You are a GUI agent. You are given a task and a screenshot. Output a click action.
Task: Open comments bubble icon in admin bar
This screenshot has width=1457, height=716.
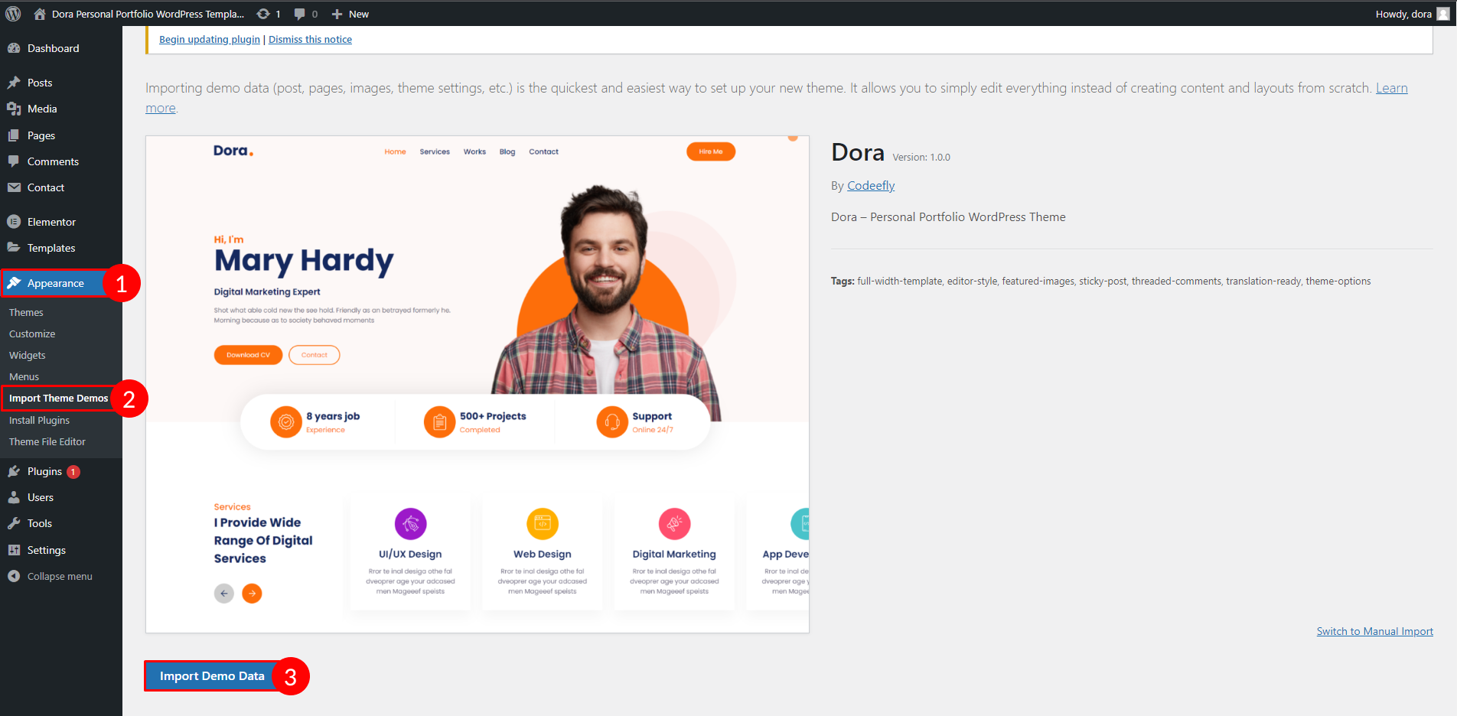click(300, 14)
